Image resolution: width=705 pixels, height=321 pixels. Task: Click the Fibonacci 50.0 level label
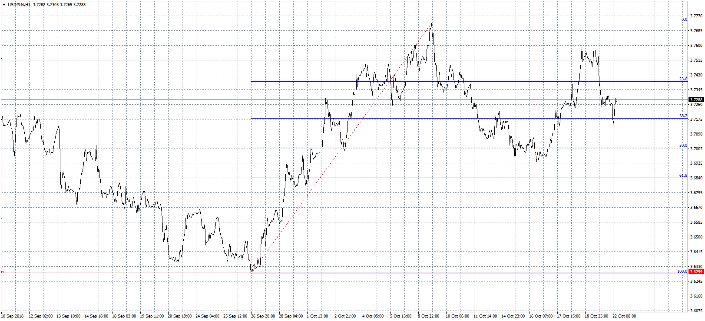pos(683,146)
